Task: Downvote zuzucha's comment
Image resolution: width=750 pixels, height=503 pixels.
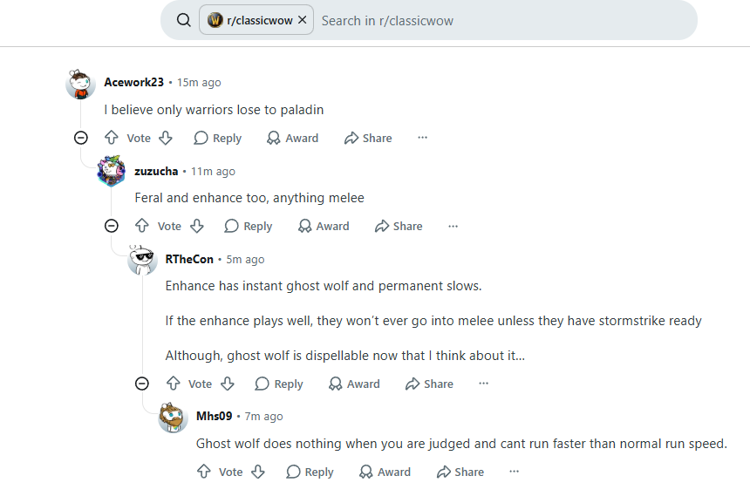Action: click(x=196, y=226)
